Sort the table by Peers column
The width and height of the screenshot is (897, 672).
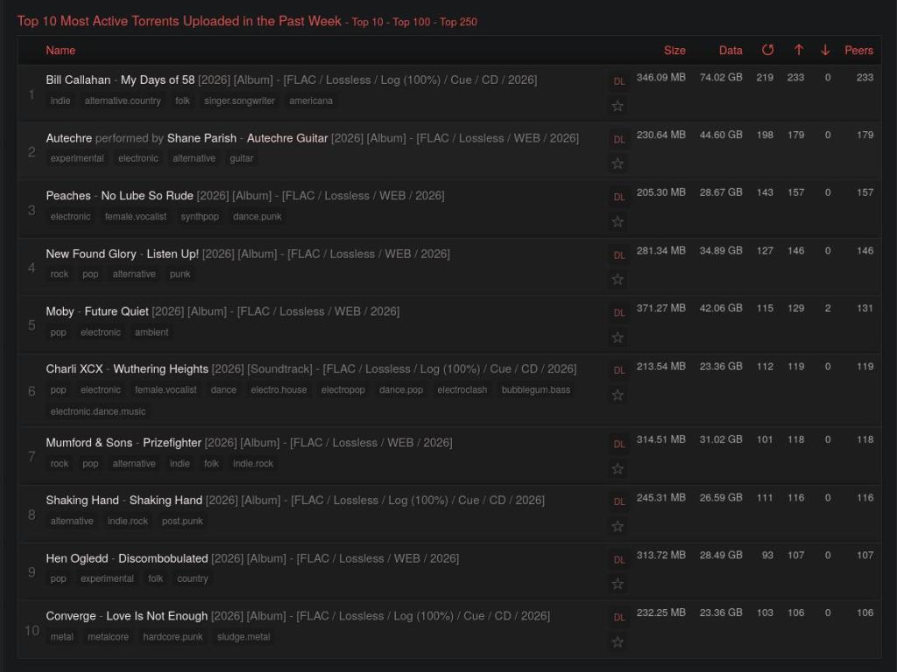[858, 51]
